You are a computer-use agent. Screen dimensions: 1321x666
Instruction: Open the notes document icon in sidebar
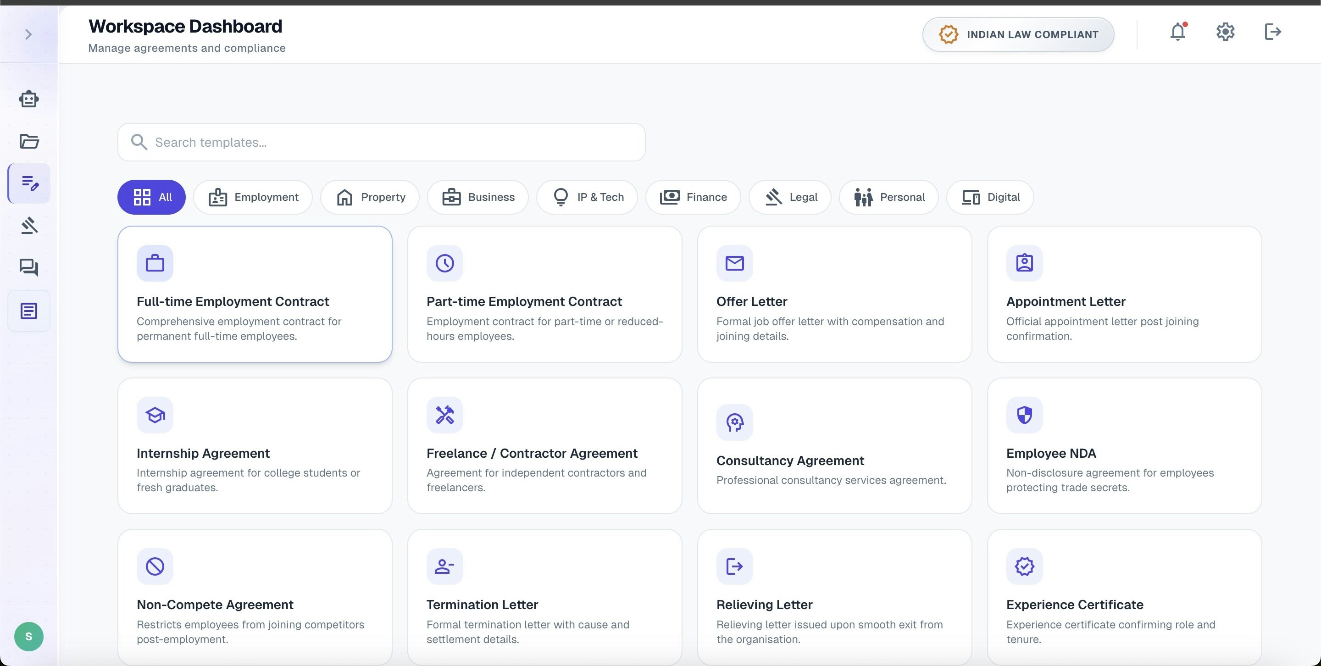(29, 310)
